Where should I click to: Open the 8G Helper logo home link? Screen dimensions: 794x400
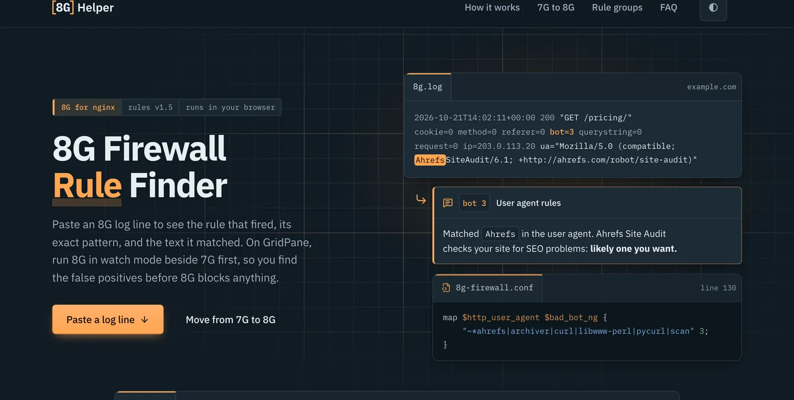[83, 7]
